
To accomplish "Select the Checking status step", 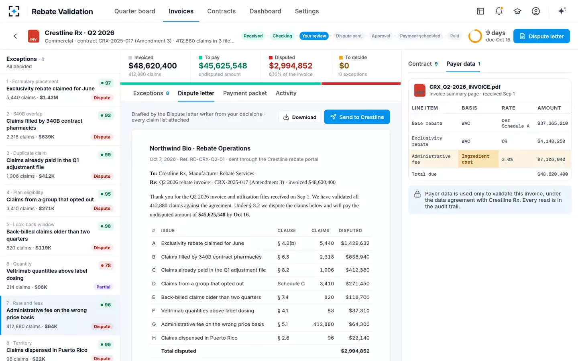I will pos(282,36).
